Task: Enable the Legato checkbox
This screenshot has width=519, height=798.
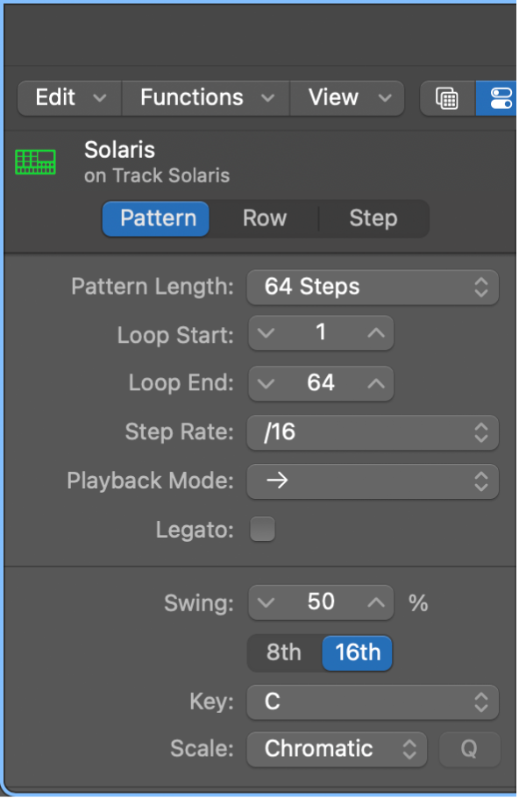Action: 262,529
